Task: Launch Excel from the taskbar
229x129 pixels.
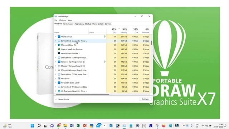Action: click(78, 126)
